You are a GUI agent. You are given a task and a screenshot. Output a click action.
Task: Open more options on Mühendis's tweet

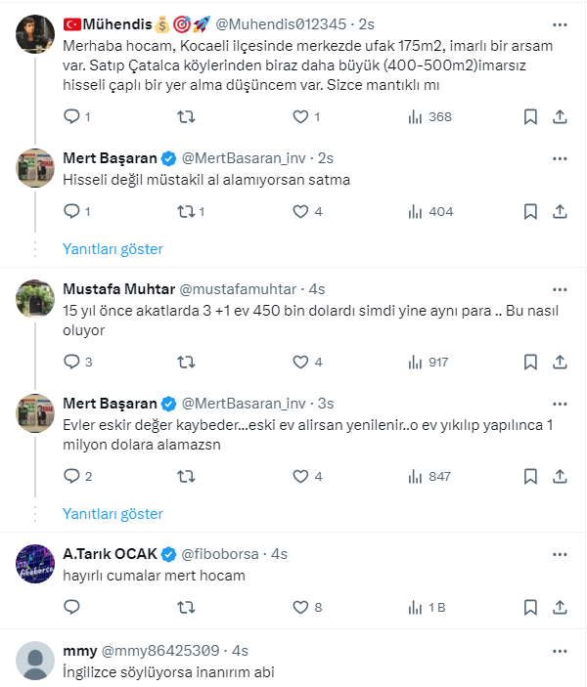tap(559, 21)
